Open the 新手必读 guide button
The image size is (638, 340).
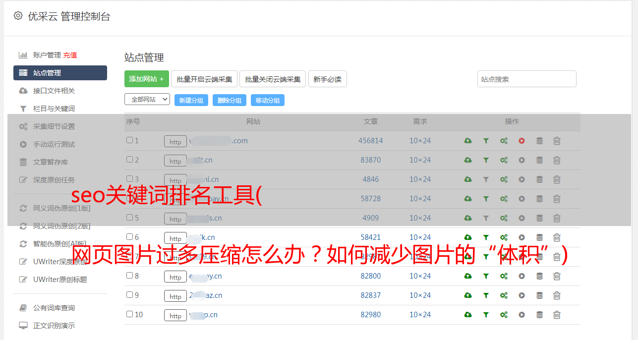pos(328,79)
